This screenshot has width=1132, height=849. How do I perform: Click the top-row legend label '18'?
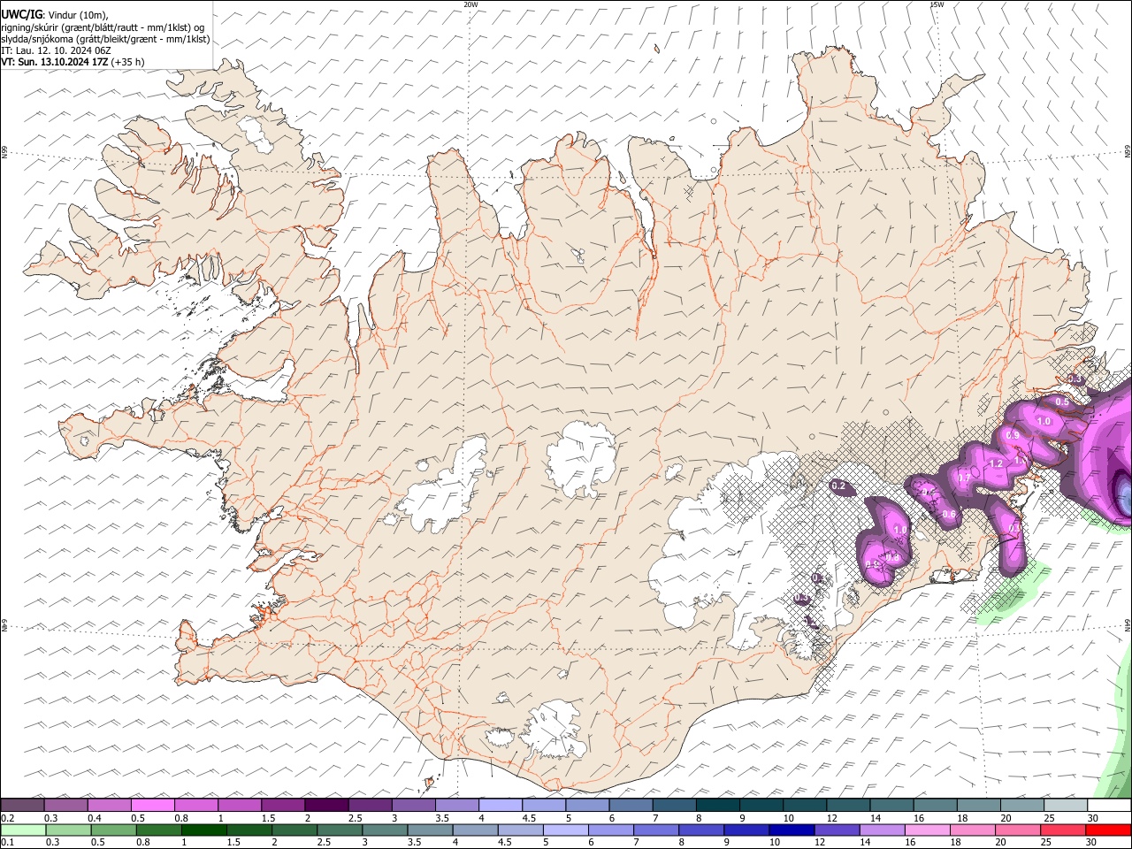pos(962,818)
